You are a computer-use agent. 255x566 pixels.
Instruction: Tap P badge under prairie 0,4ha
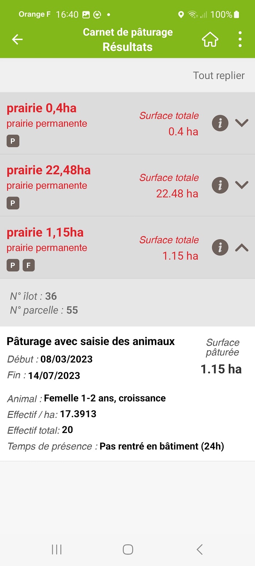coord(13,141)
